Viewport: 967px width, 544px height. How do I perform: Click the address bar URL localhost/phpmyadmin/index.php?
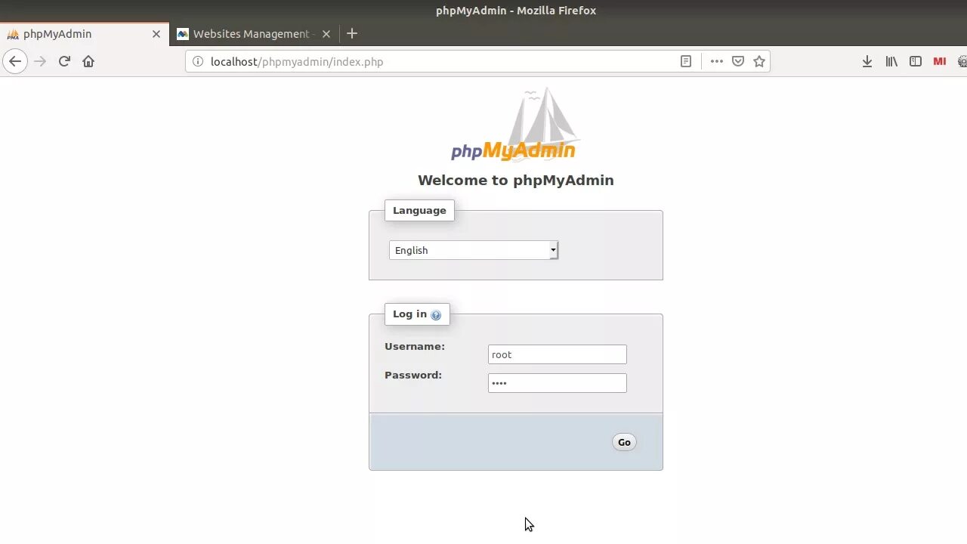pyautogui.click(x=297, y=61)
